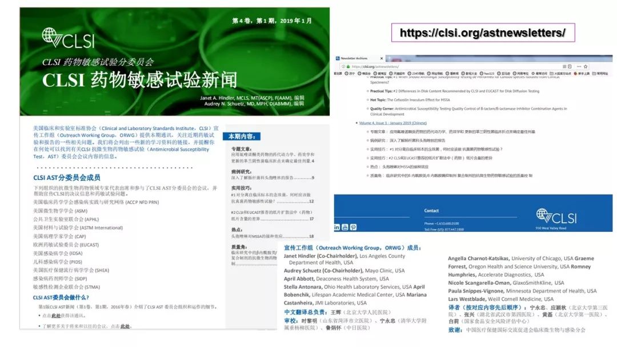The image size is (617, 347).
Task: Click the white CLSI logo in footer
Action: pos(556,216)
